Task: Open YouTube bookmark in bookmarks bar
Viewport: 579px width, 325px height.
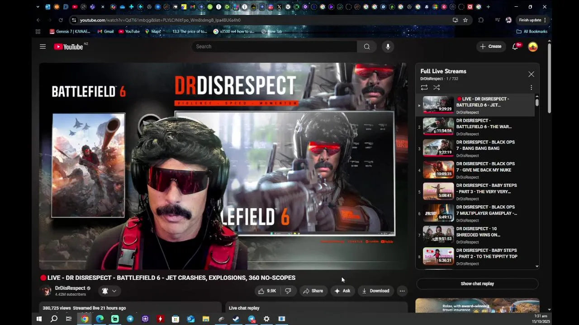Action: click(129, 32)
